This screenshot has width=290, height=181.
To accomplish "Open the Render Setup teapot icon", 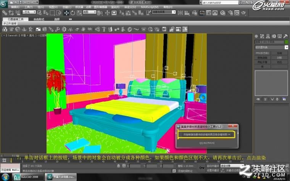I will pos(230,13).
